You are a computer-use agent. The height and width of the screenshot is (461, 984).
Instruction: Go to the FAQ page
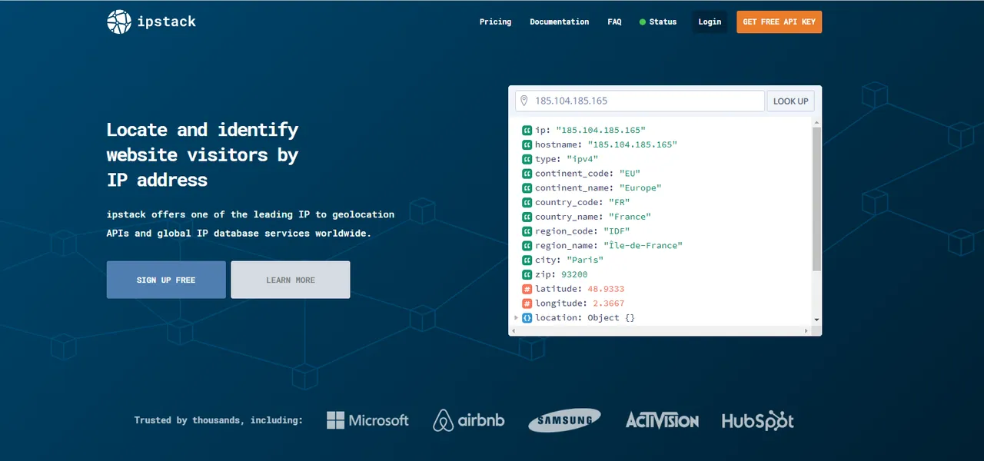(614, 22)
